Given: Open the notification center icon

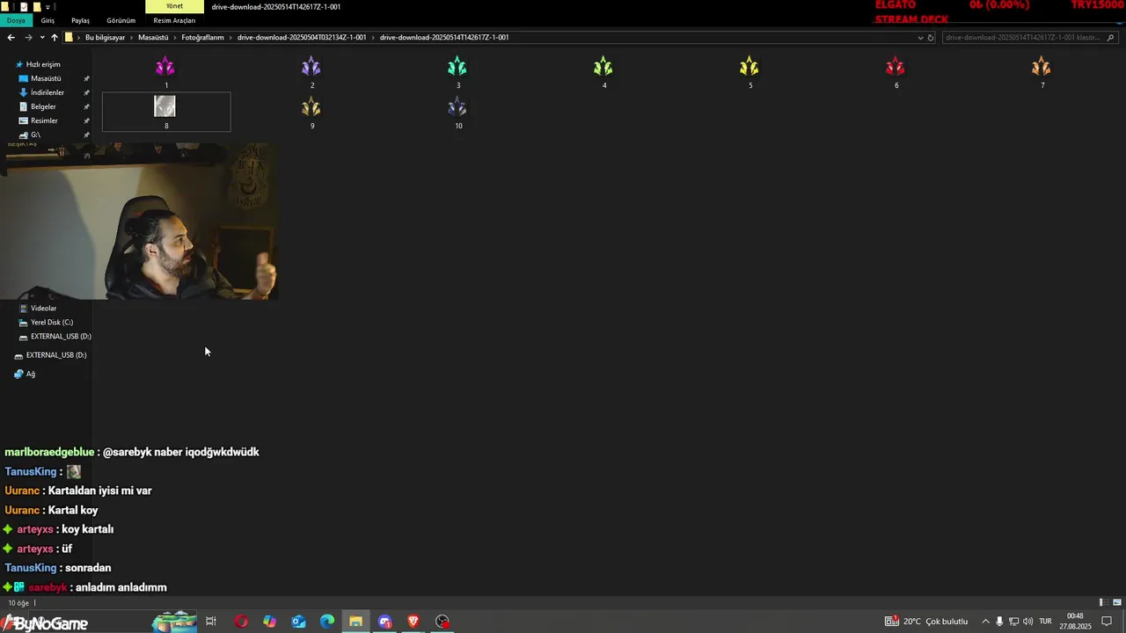Looking at the screenshot, I should pos(1107,622).
